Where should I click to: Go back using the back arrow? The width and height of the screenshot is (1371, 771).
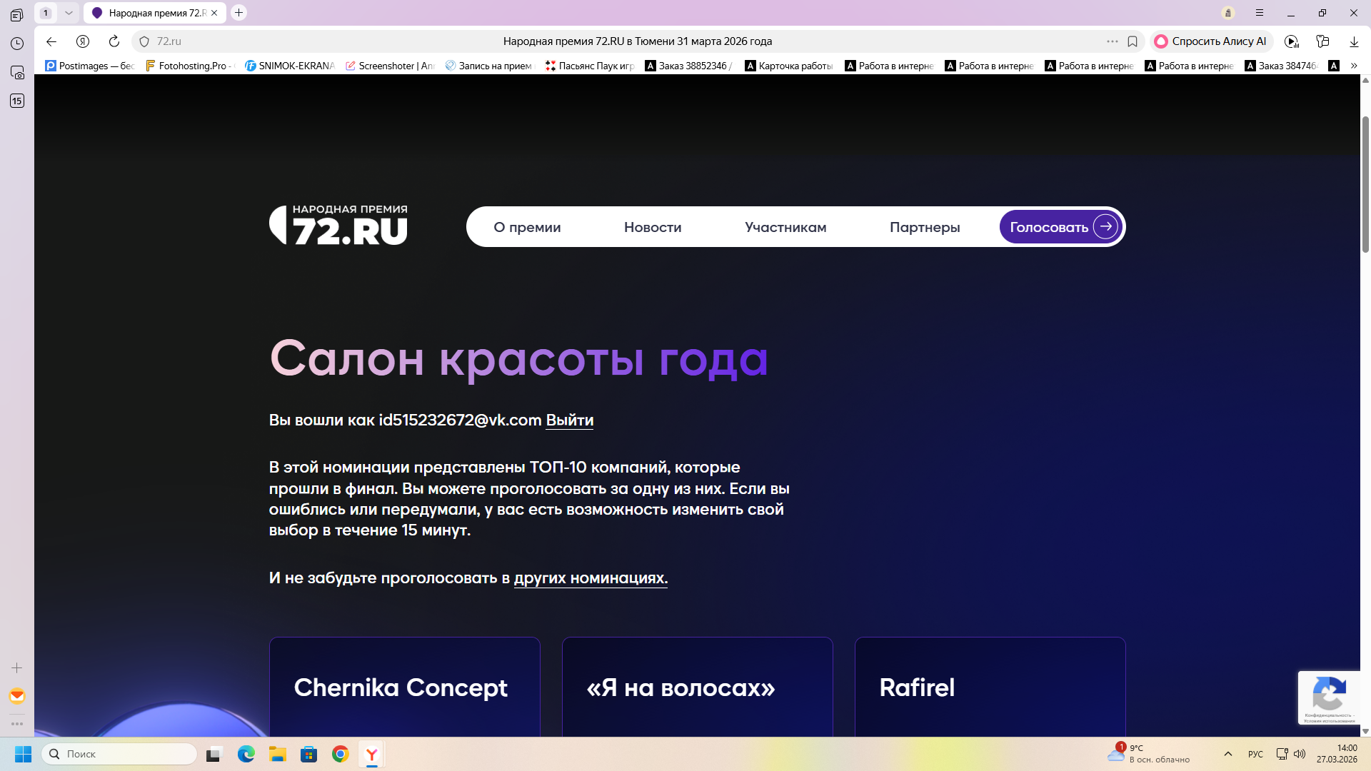pos(51,41)
